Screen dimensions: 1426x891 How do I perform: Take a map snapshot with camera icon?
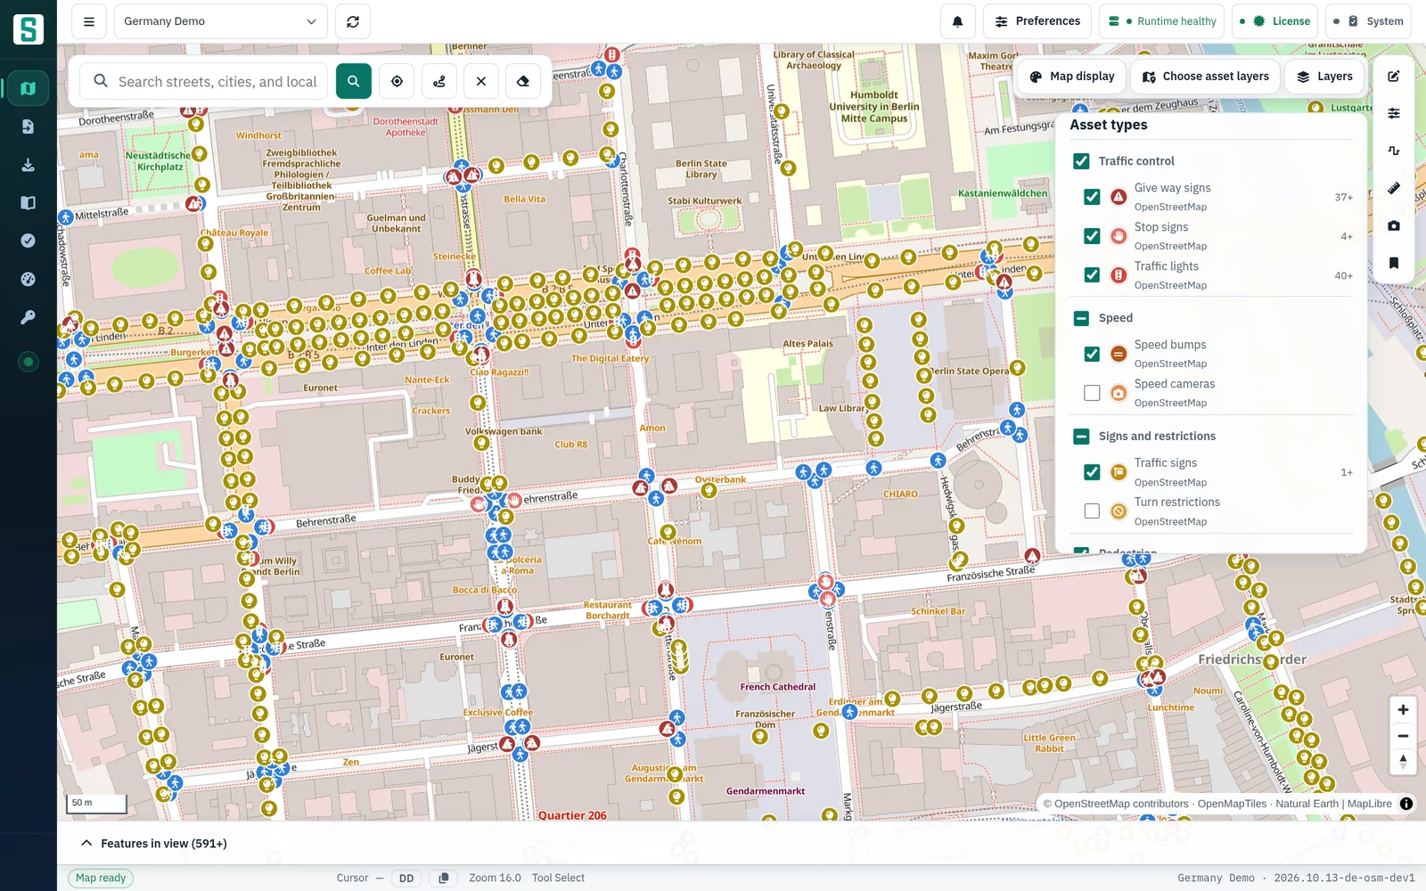point(1394,225)
